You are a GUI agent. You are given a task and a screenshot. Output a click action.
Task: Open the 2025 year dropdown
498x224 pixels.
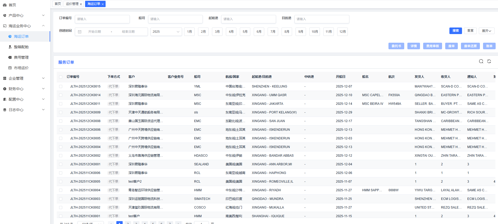(166, 32)
